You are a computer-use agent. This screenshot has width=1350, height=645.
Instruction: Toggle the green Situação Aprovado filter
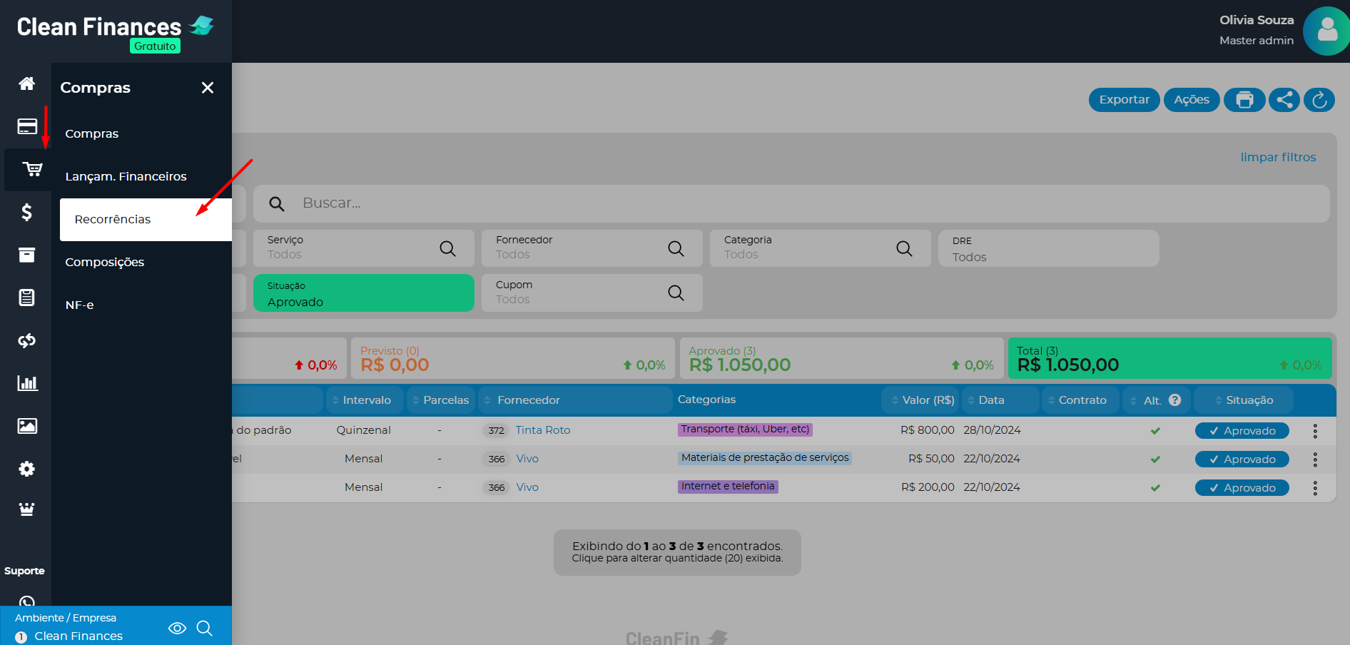(363, 293)
